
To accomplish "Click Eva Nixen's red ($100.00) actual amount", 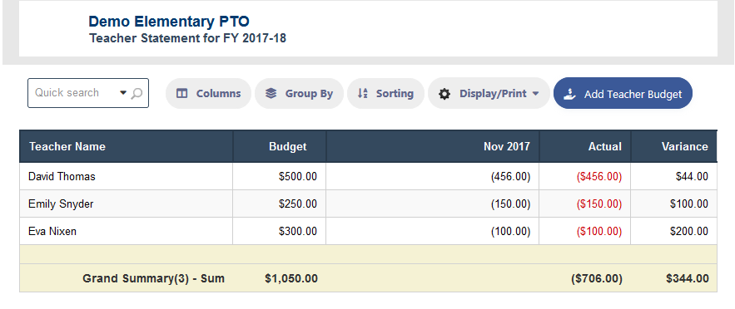I will 599,232.
